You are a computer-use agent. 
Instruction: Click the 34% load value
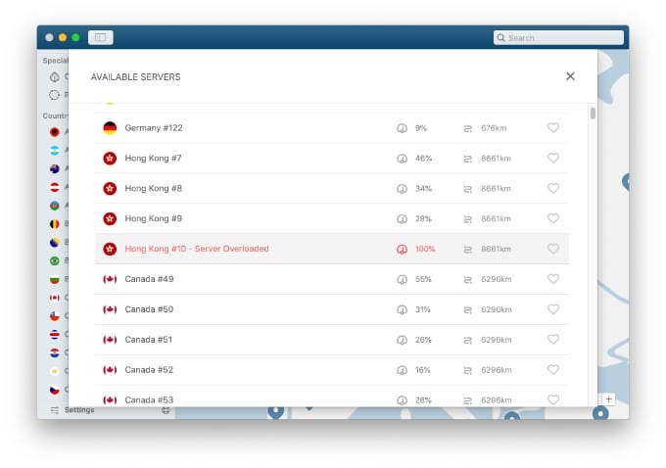coord(423,188)
